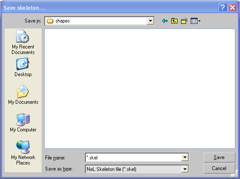Create a new folder
This screenshot has width=240, height=179.
[184, 21]
